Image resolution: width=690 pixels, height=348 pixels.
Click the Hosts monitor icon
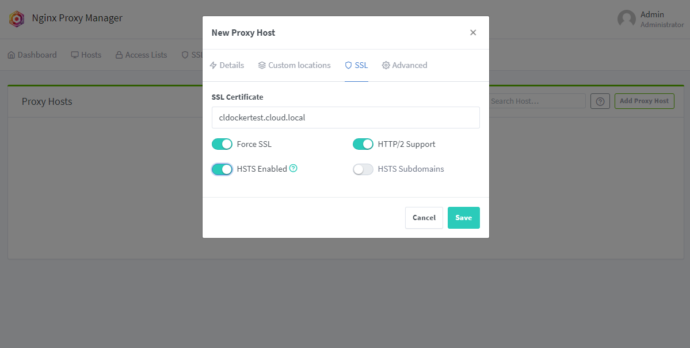pos(75,55)
